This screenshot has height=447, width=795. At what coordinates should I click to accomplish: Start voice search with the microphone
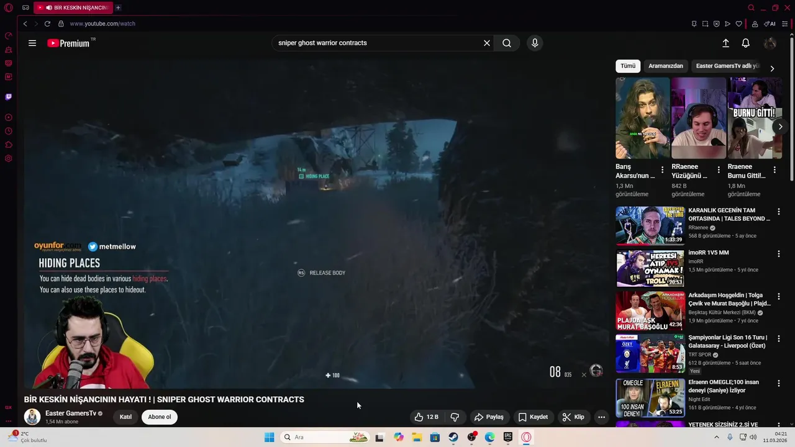(535, 43)
